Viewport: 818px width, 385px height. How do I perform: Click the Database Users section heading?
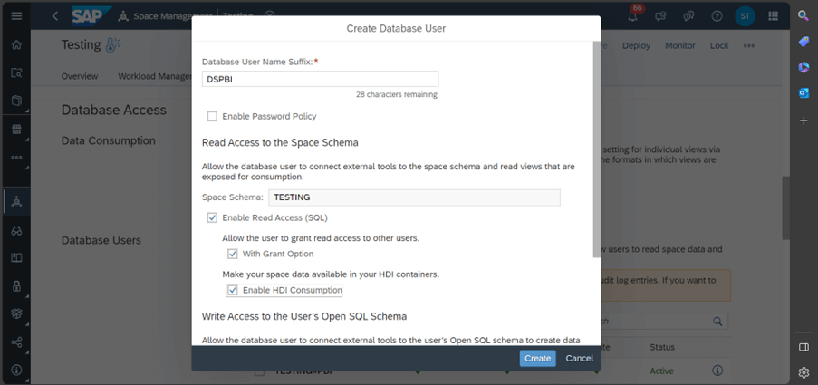(101, 240)
